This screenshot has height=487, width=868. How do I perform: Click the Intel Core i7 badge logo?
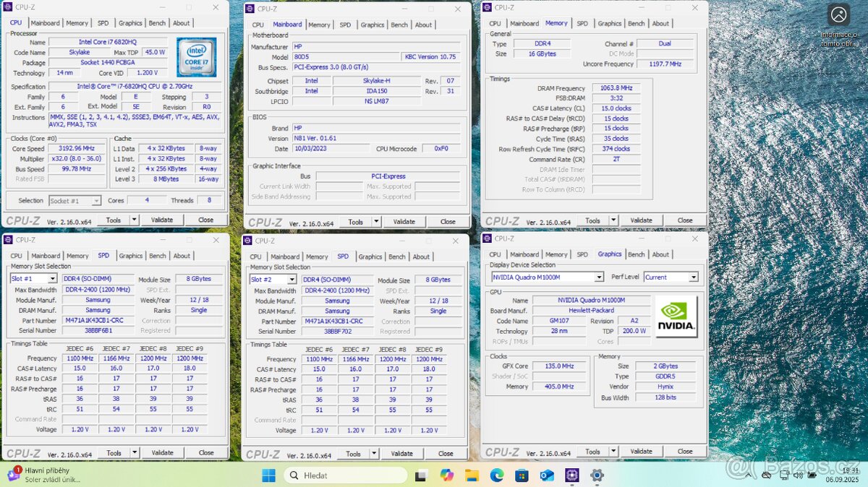coord(197,58)
